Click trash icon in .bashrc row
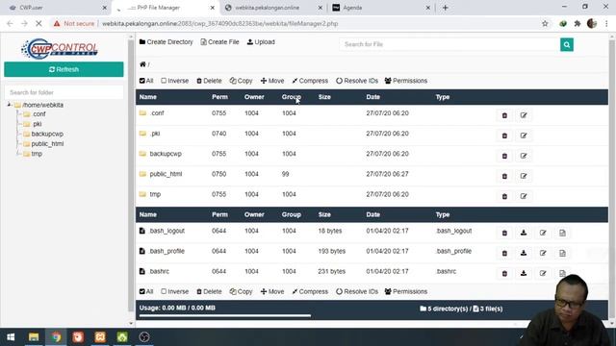The width and height of the screenshot is (616, 346). point(504,273)
